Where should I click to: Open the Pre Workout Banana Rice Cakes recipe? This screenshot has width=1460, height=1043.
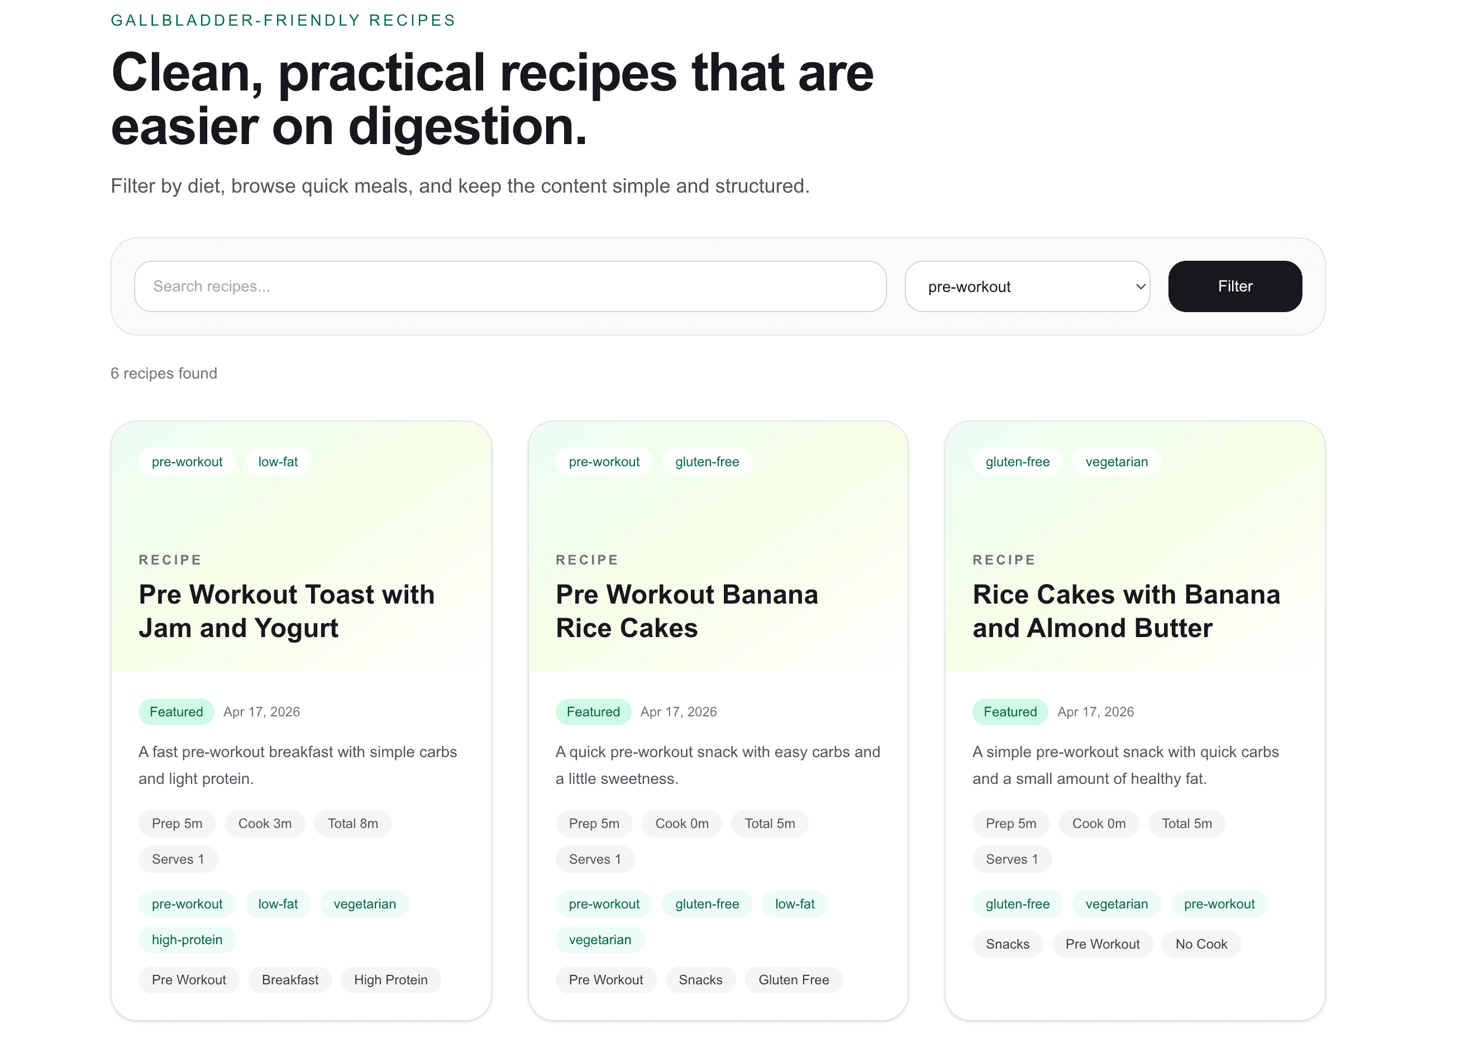tap(686, 611)
